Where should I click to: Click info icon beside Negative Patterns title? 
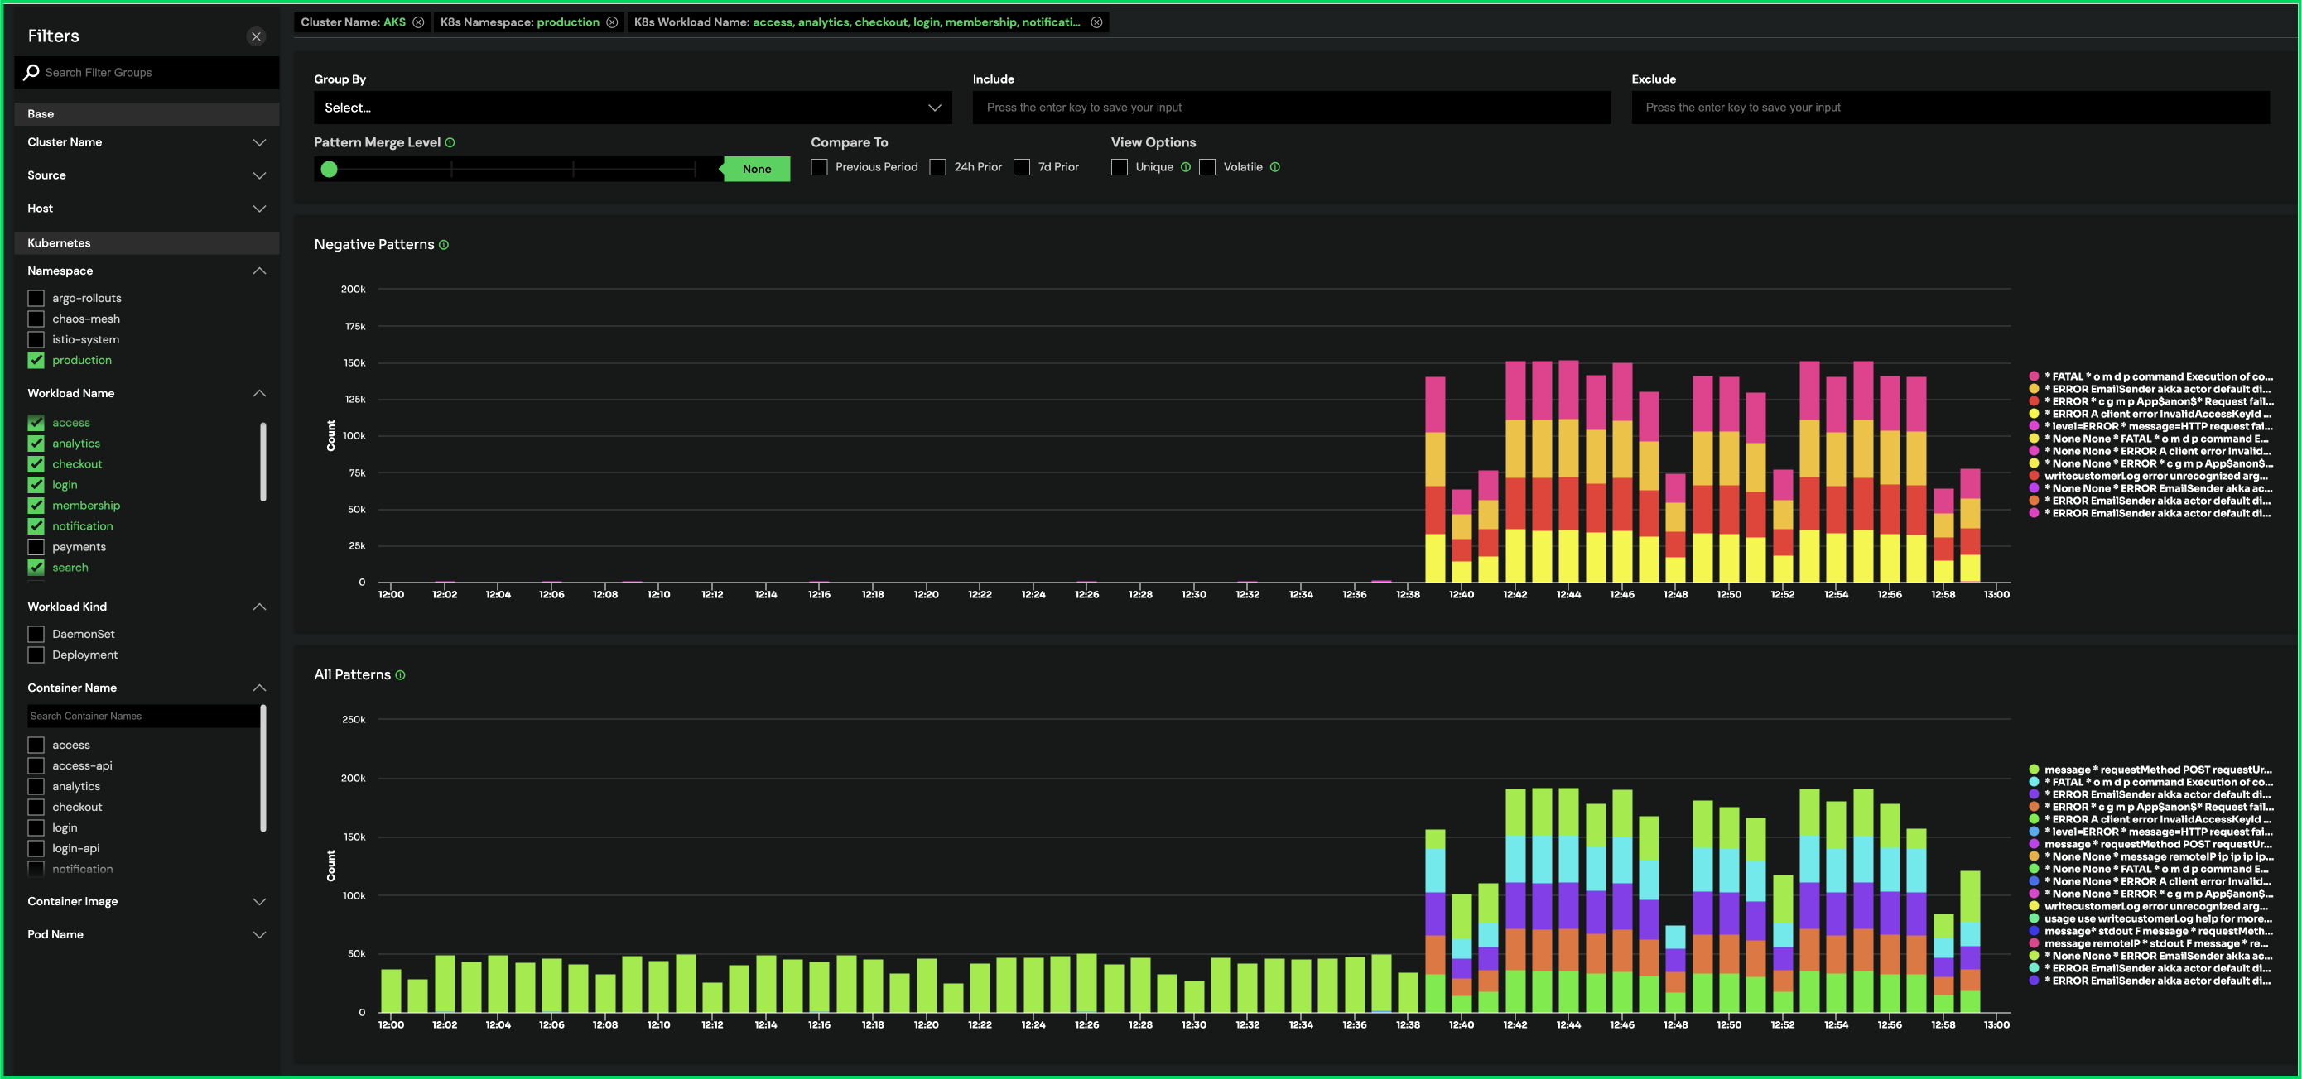tap(444, 245)
